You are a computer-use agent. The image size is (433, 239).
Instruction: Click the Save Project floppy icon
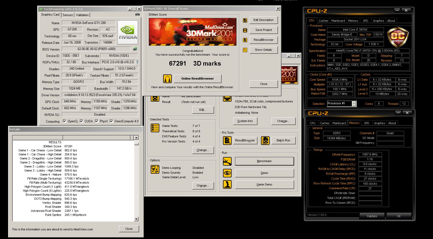click(245, 30)
